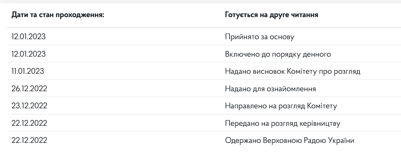The height and width of the screenshot is (160, 401).
Task: Click the date 23.12.2022
Action: point(29,106)
